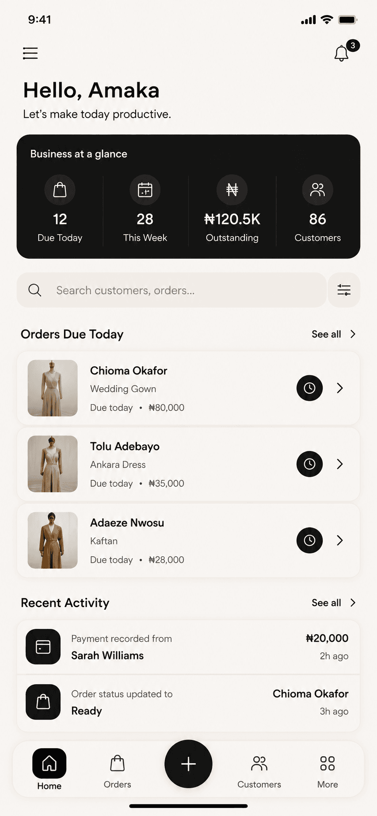This screenshot has width=377, height=816.
Task: Tap the cellular signal bars icon
Action: (x=308, y=20)
